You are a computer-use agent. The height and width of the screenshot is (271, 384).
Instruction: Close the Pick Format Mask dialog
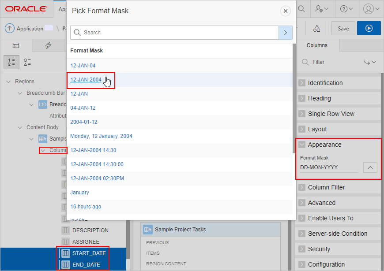coord(285,11)
